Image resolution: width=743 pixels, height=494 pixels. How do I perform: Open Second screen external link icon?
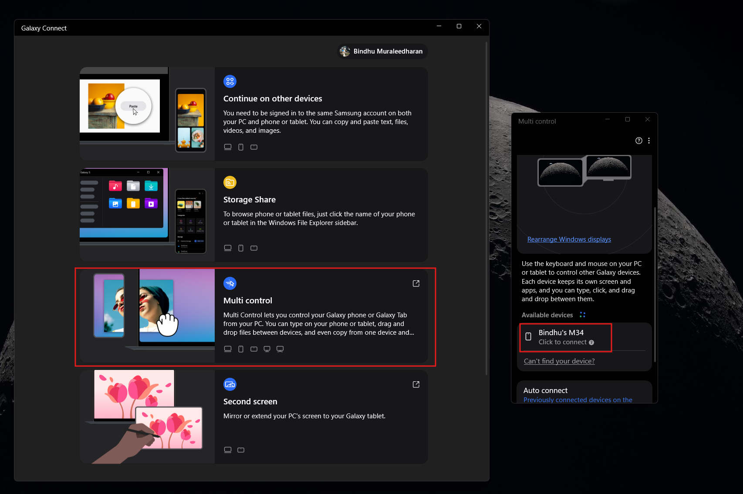415,384
